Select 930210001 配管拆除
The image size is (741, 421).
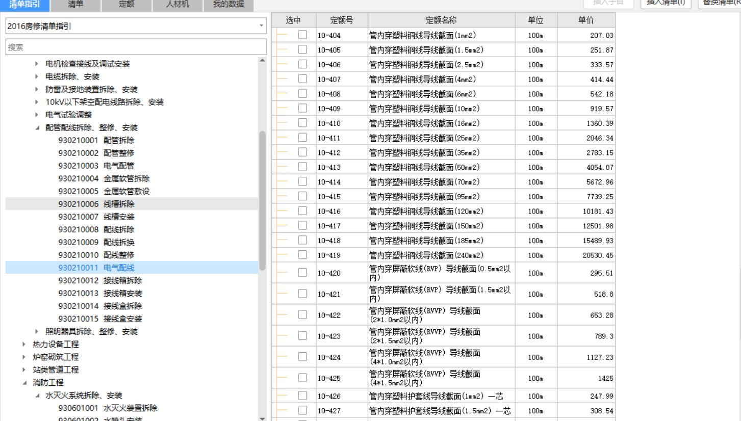coord(96,140)
